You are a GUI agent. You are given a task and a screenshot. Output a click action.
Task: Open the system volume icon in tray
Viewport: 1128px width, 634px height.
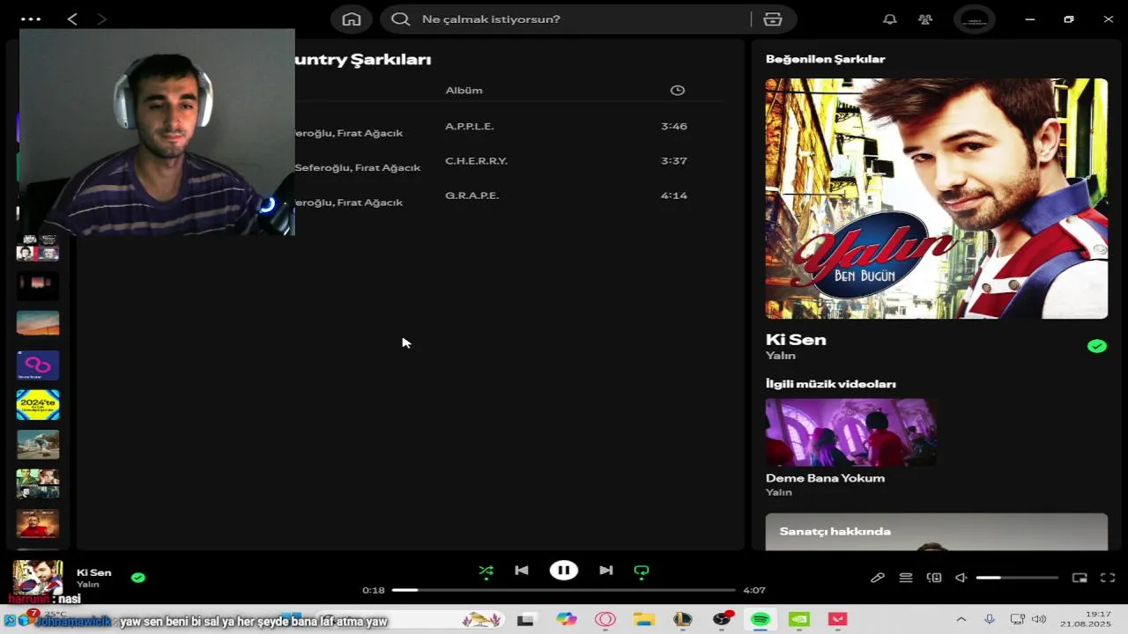[x=1039, y=620]
